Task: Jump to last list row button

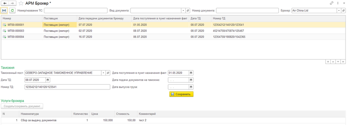Action: (x=343, y=62)
